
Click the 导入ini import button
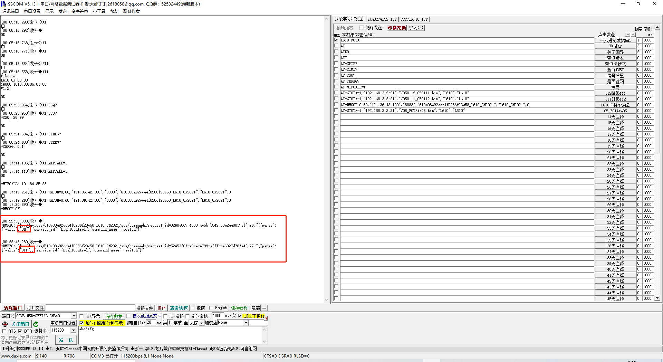coord(416,28)
